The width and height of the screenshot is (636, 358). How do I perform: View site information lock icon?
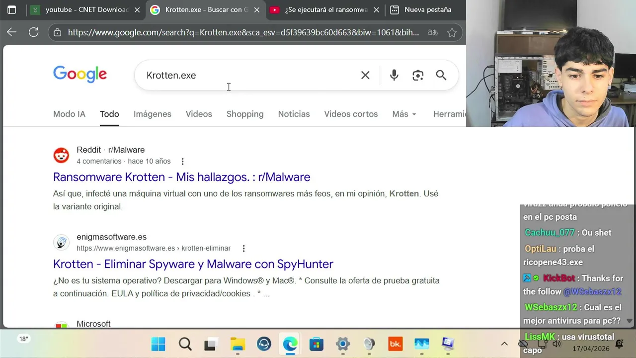tap(58, 32)
